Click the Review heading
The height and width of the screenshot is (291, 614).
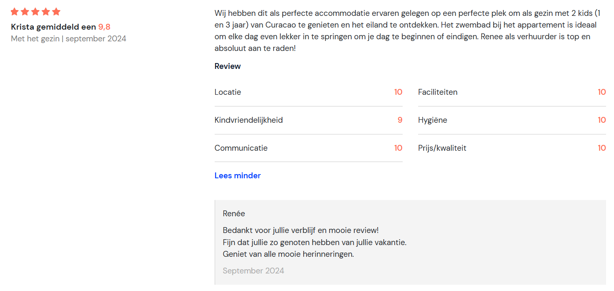(228, 66)
